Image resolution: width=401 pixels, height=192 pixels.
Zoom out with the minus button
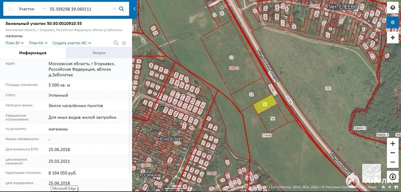[x=393, y=162]
